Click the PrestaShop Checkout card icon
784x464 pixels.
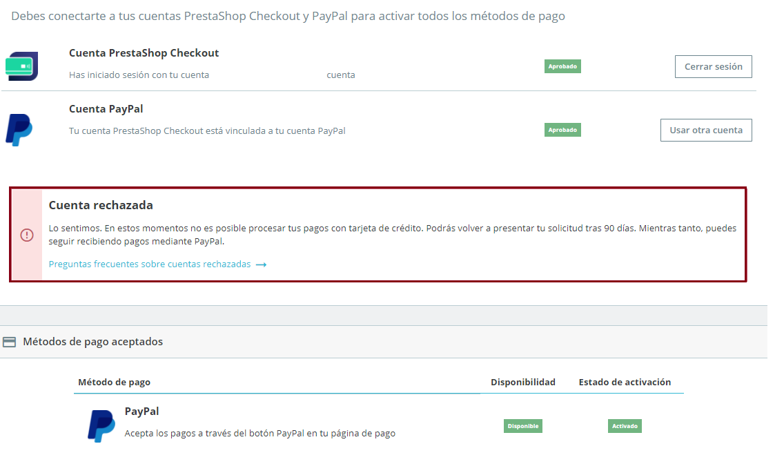21,66
